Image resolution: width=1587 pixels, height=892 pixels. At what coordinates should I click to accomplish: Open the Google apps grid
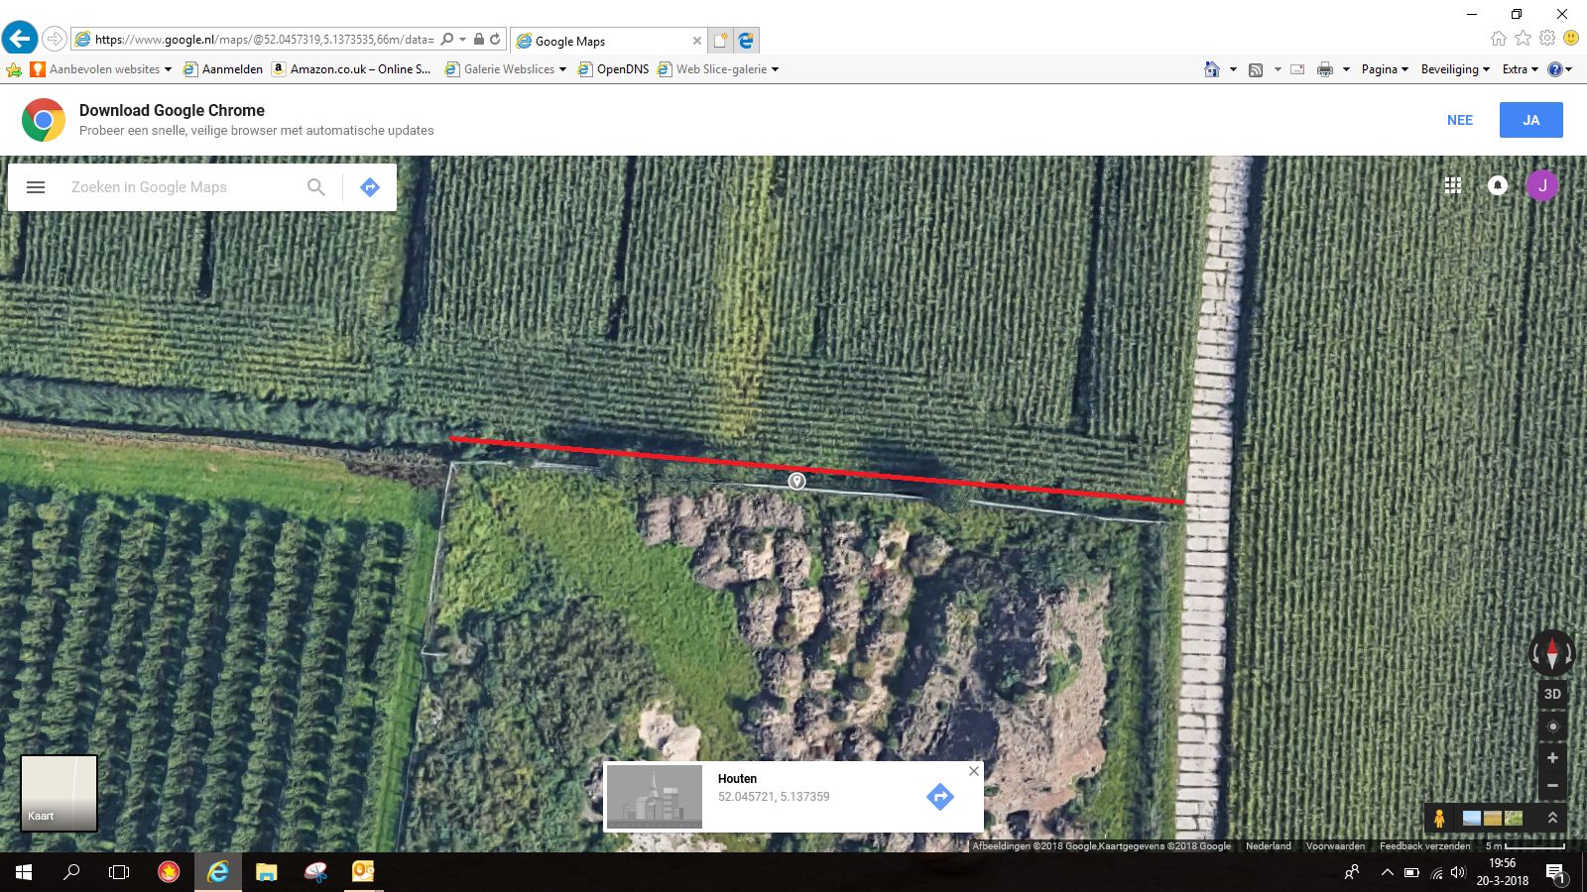pyautogui.click(x=1453, y=185)
